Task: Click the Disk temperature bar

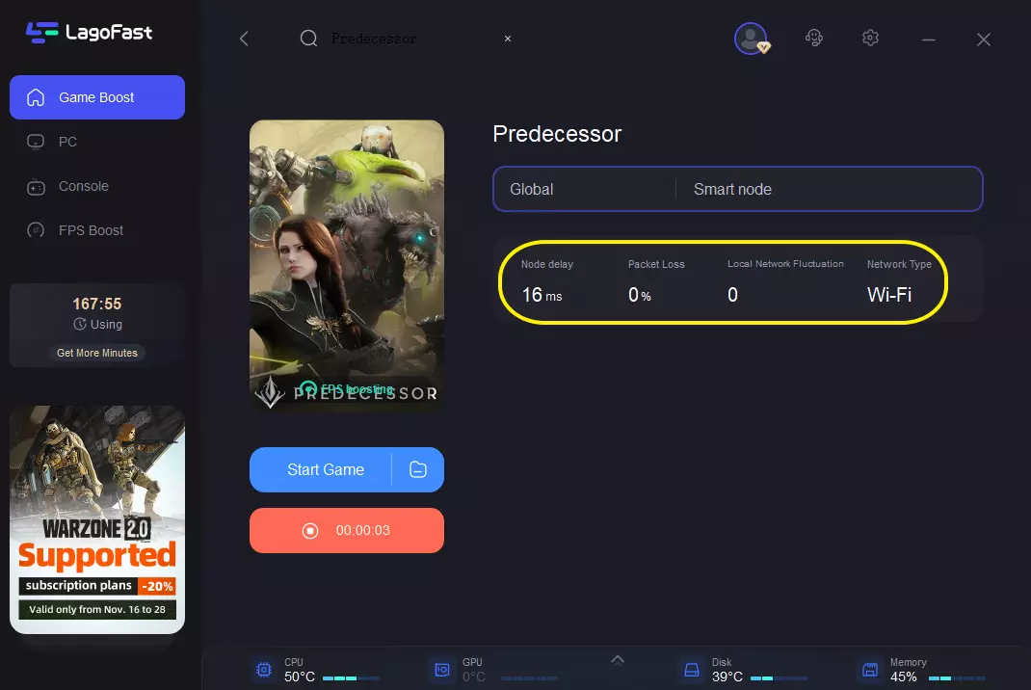Action: [779, 678]
